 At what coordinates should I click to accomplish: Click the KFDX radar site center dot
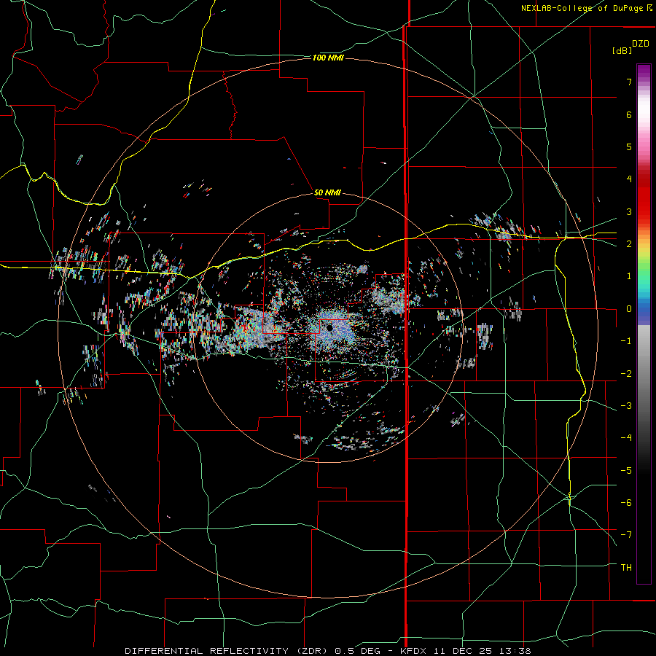click(329, 327)
